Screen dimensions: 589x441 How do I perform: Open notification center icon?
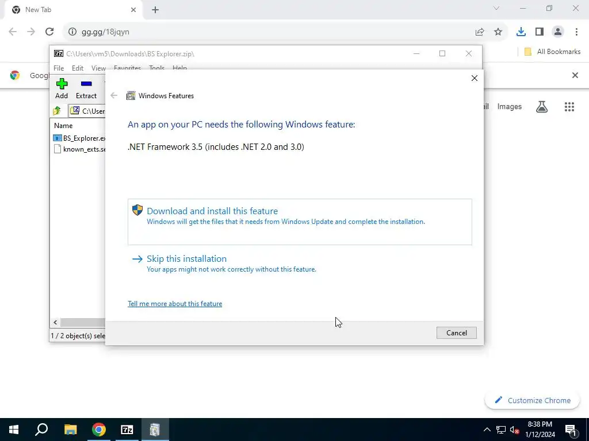pyautogui.click(x=571, y=430)
